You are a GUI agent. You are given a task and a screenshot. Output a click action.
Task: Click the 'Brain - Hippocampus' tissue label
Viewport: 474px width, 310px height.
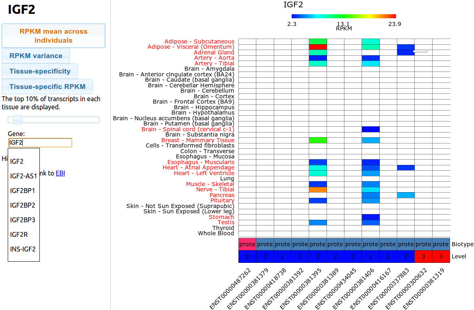(x=204, y=107)
